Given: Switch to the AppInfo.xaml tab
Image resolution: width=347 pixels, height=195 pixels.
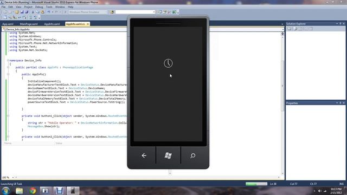Looking at the screenshot, I should [x=52, y=24].
